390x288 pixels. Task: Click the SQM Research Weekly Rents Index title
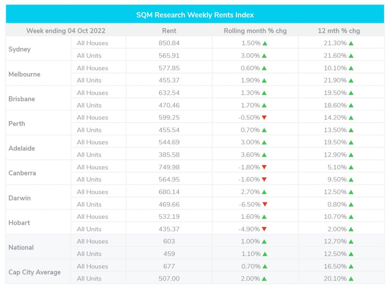click(195, 15)
